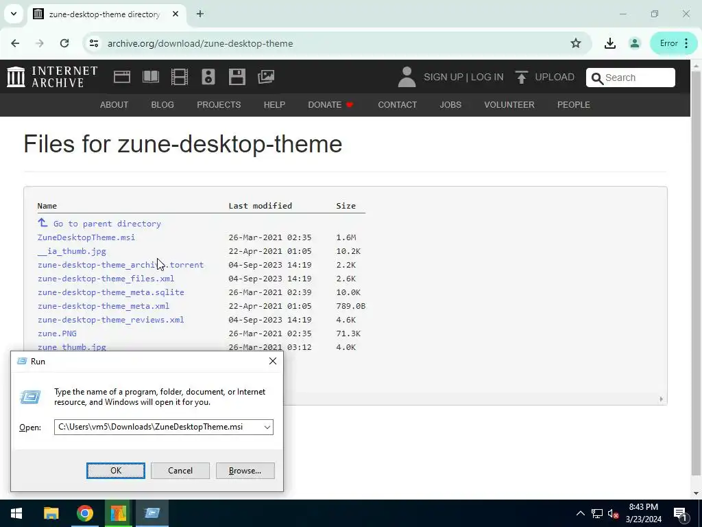Click the Archive Search box
The width and height of the screenshot is (702, 527).
click(631, 78)
